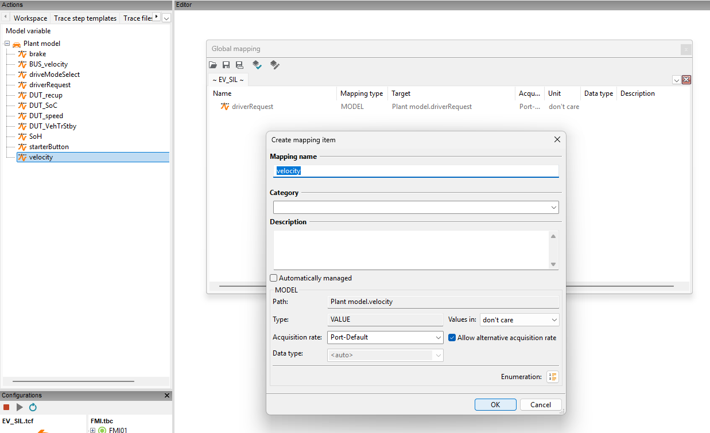Close the Global mapping window
This screenshot has height=433, width=710.
click(686, 49)
